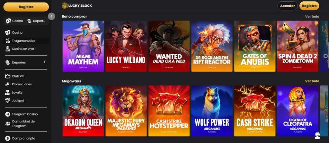Select the Jackpot diamond icon
This screenshot has width=329, height=143.
click(8, 100)
